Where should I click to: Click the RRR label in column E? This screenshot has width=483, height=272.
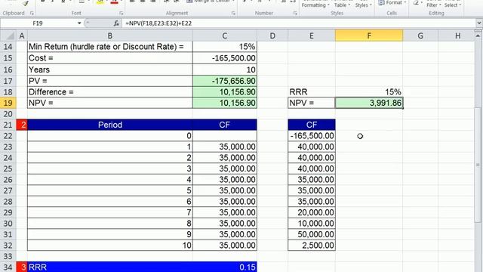(x=312, y=92)
